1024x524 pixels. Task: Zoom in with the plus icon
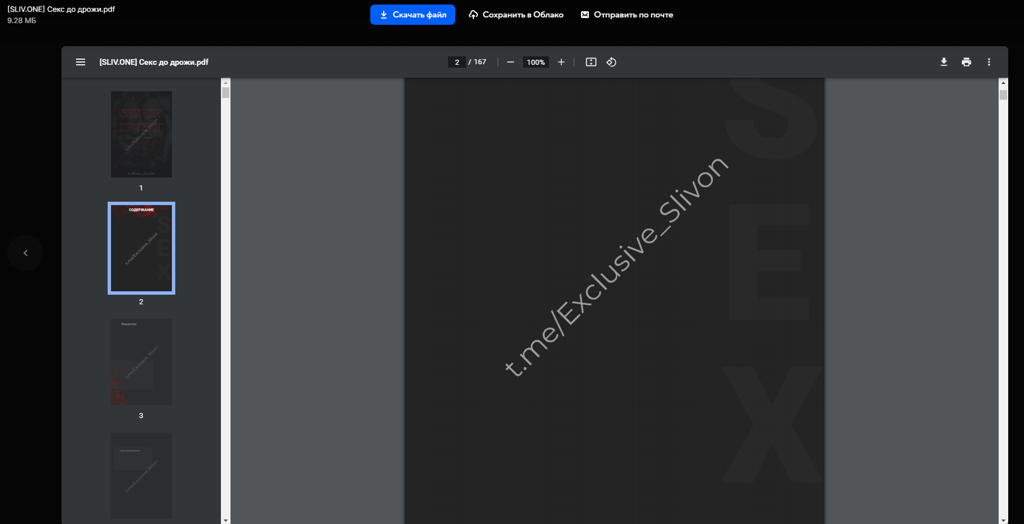coord(561,62)
